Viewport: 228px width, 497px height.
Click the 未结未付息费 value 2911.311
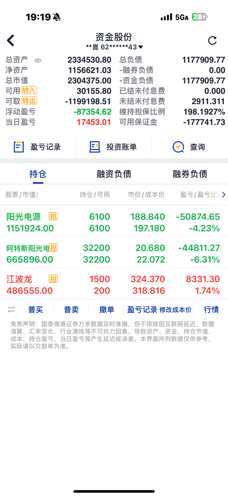point(208,102)
